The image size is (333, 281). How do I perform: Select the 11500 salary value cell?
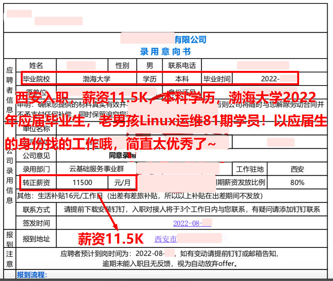tap(82, 182)
